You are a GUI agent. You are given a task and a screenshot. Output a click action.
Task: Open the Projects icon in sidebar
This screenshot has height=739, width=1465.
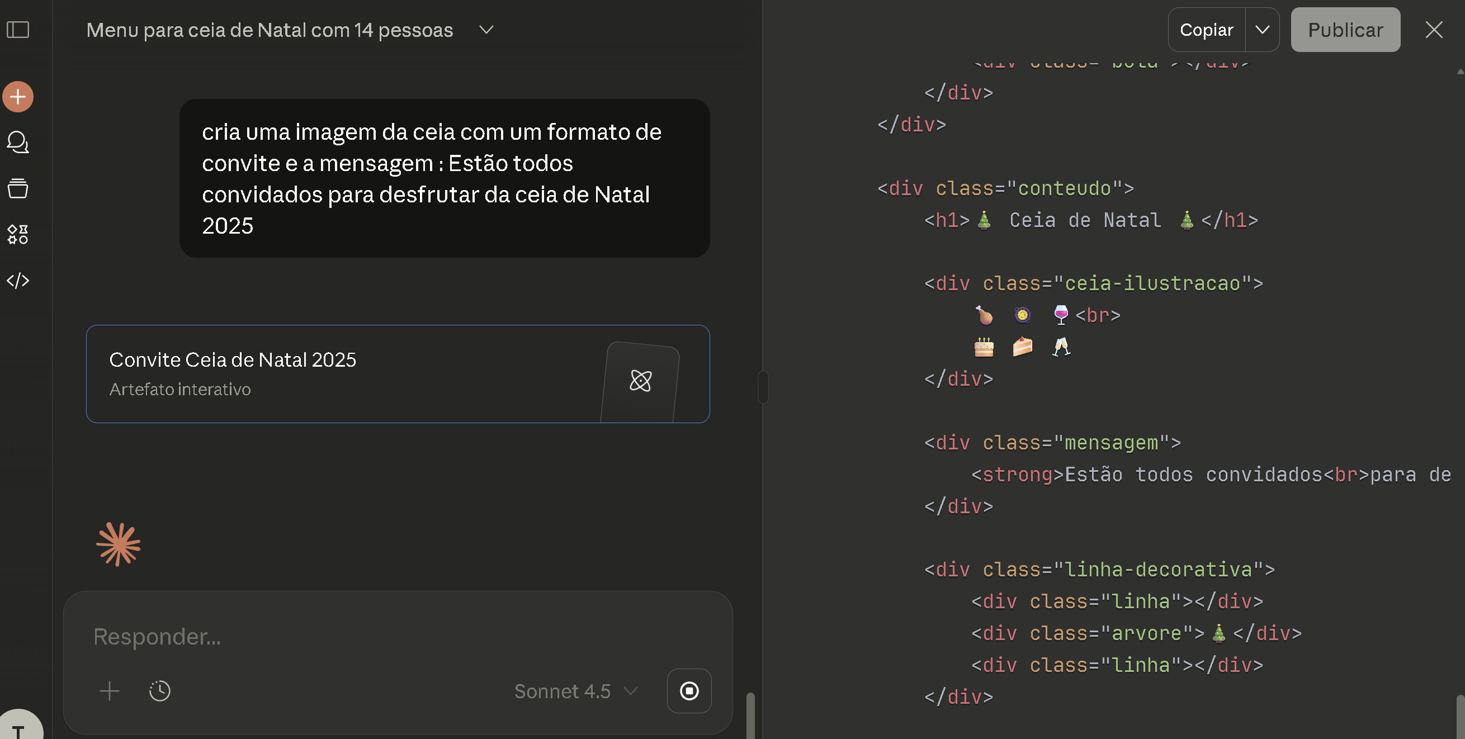coord(18,188)
